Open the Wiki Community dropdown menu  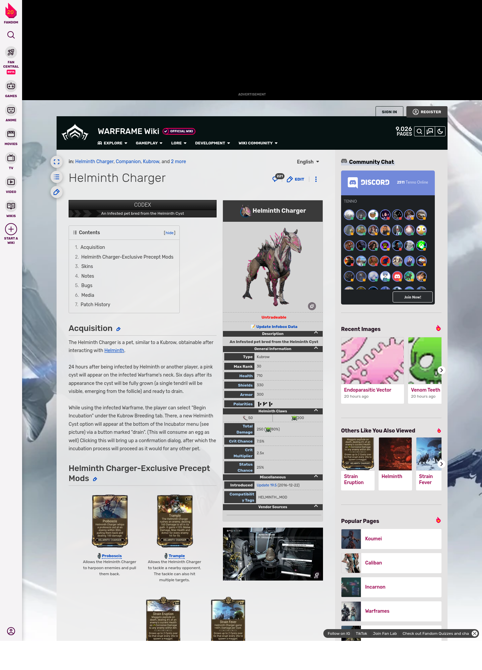coord(258,143)
